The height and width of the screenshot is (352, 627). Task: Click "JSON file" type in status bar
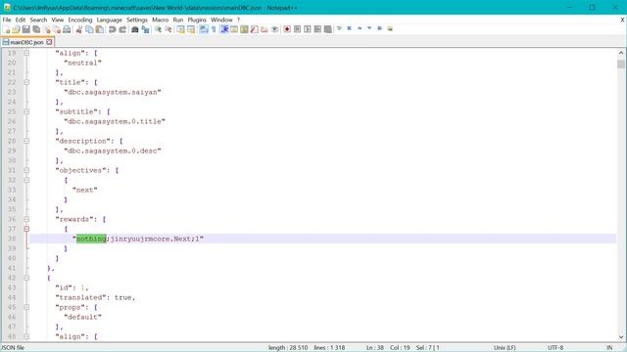13,348
